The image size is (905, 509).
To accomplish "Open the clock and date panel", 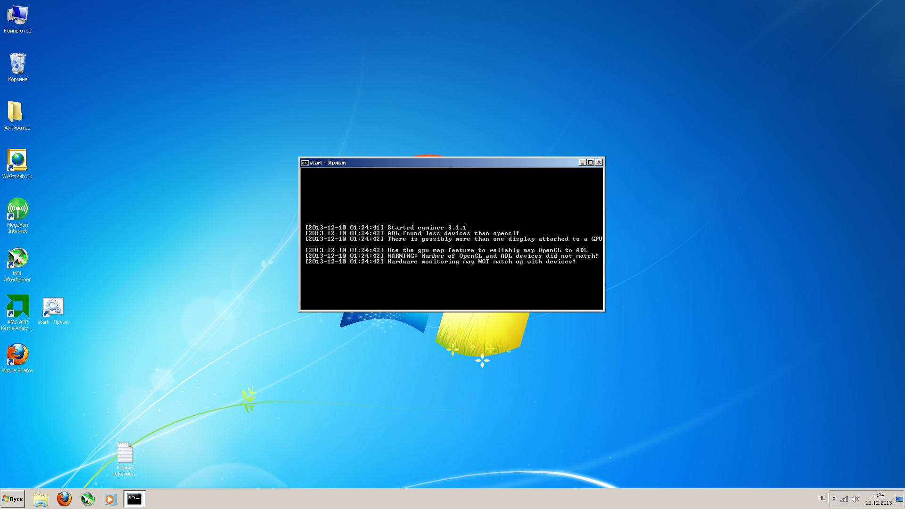I will coord(878,499).
